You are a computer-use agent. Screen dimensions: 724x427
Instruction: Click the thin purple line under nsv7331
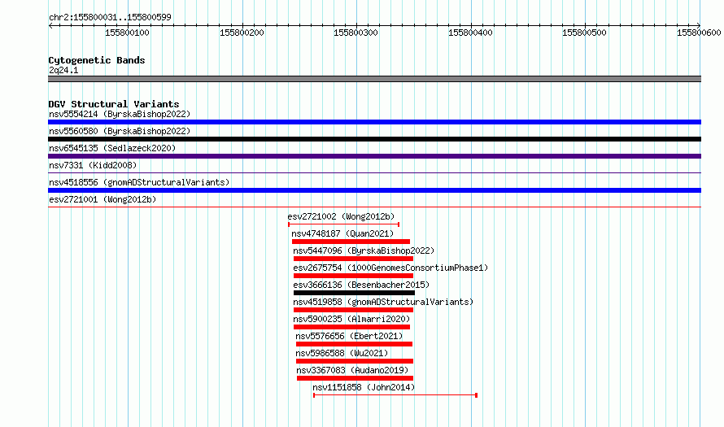pyautogui.click(x=374, y=173)
